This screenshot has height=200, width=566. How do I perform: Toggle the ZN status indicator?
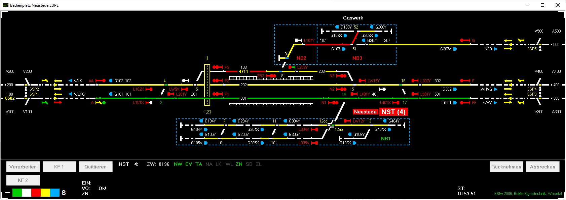click(x=239, y=164)
